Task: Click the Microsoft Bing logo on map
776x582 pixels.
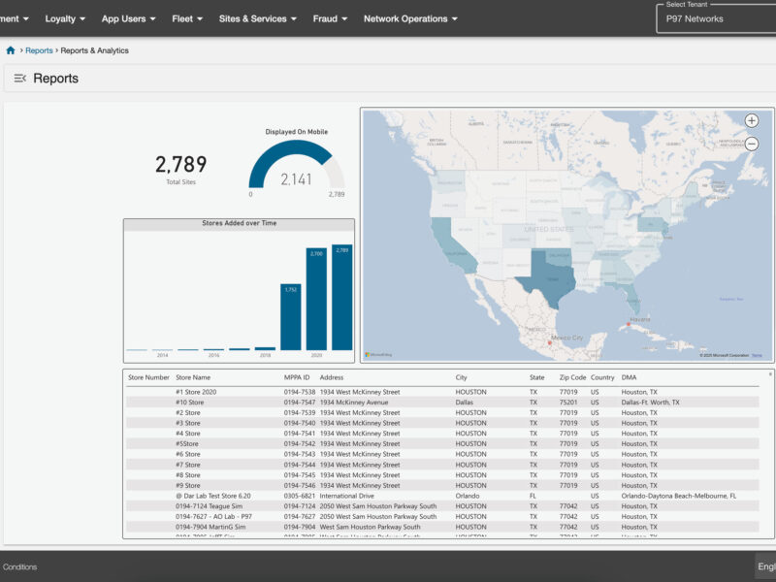Action: [379, 355]
